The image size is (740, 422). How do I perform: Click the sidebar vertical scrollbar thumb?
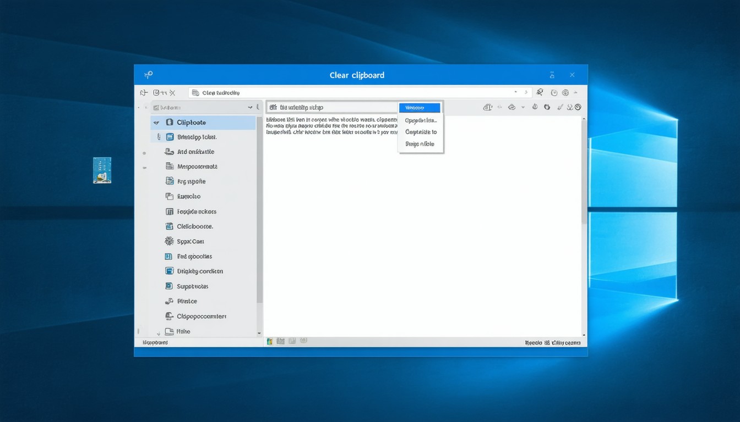coord(259,209)
